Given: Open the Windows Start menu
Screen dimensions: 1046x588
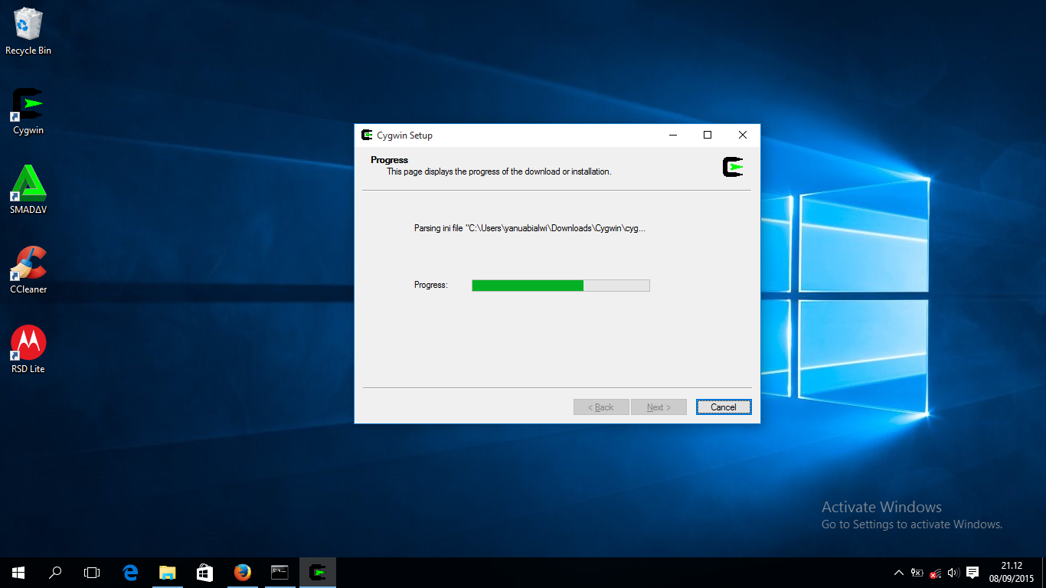Looking at the screenshot, I should click(x=18, y=573).
